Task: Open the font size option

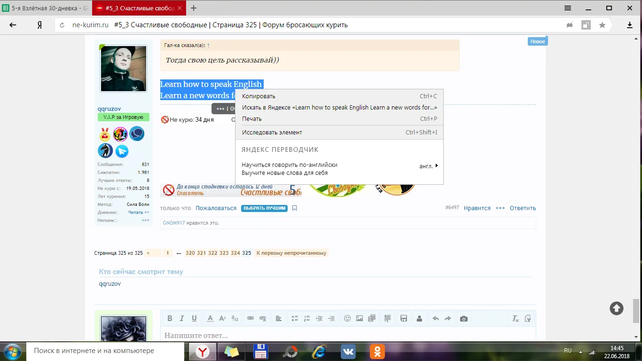Action: (222, 318)
